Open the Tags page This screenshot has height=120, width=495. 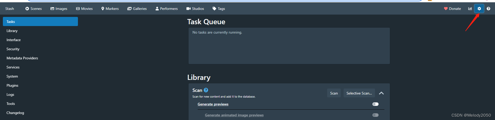pos(219,9)
